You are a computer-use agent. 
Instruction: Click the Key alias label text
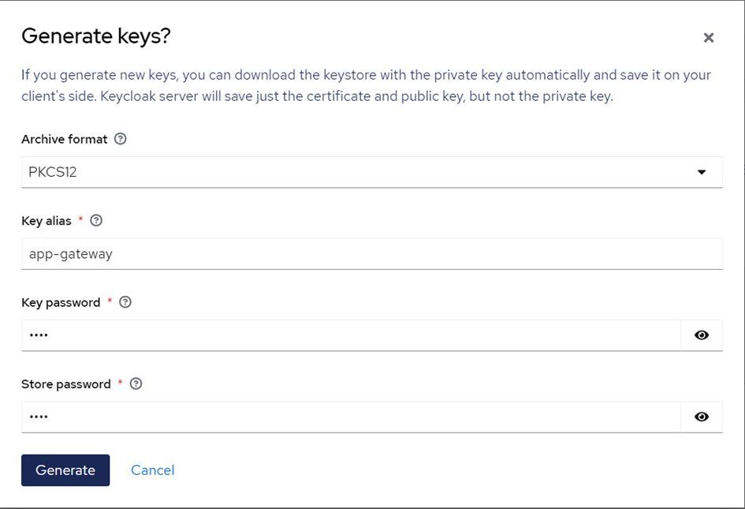coord(47,221)
